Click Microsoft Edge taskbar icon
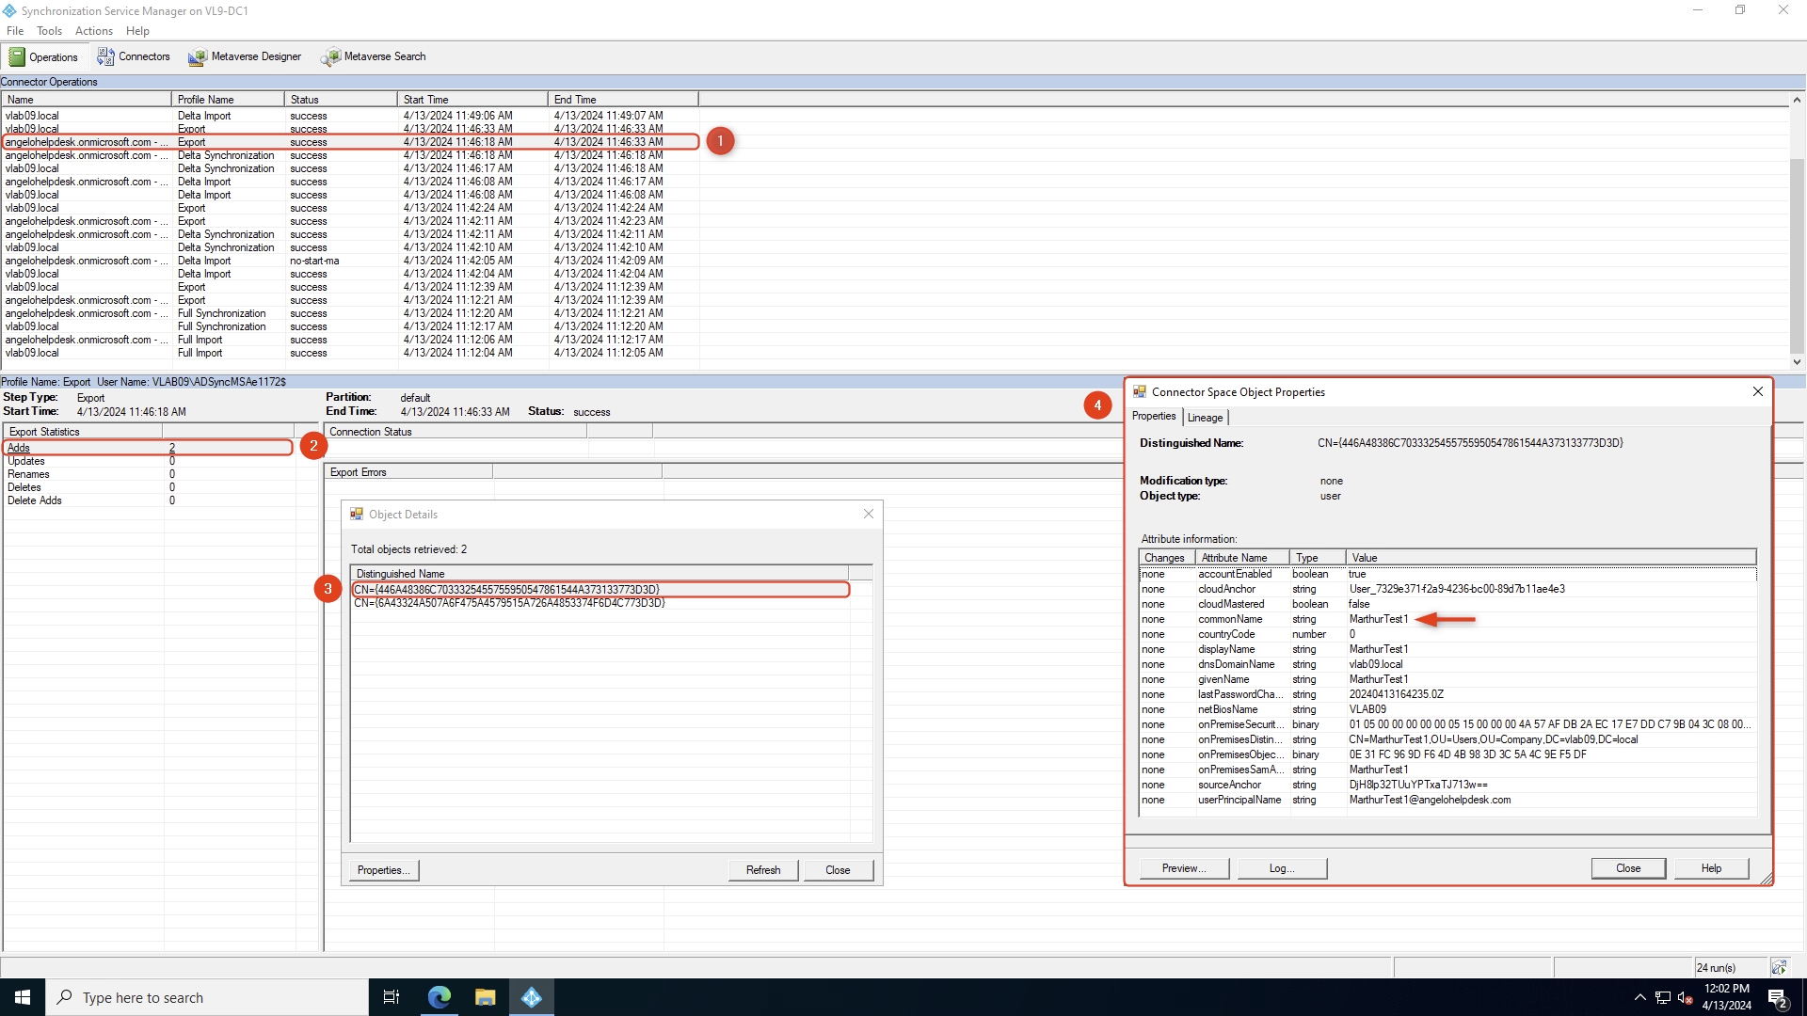This screenshot has width=1807, height=1016. pos(440,997)
